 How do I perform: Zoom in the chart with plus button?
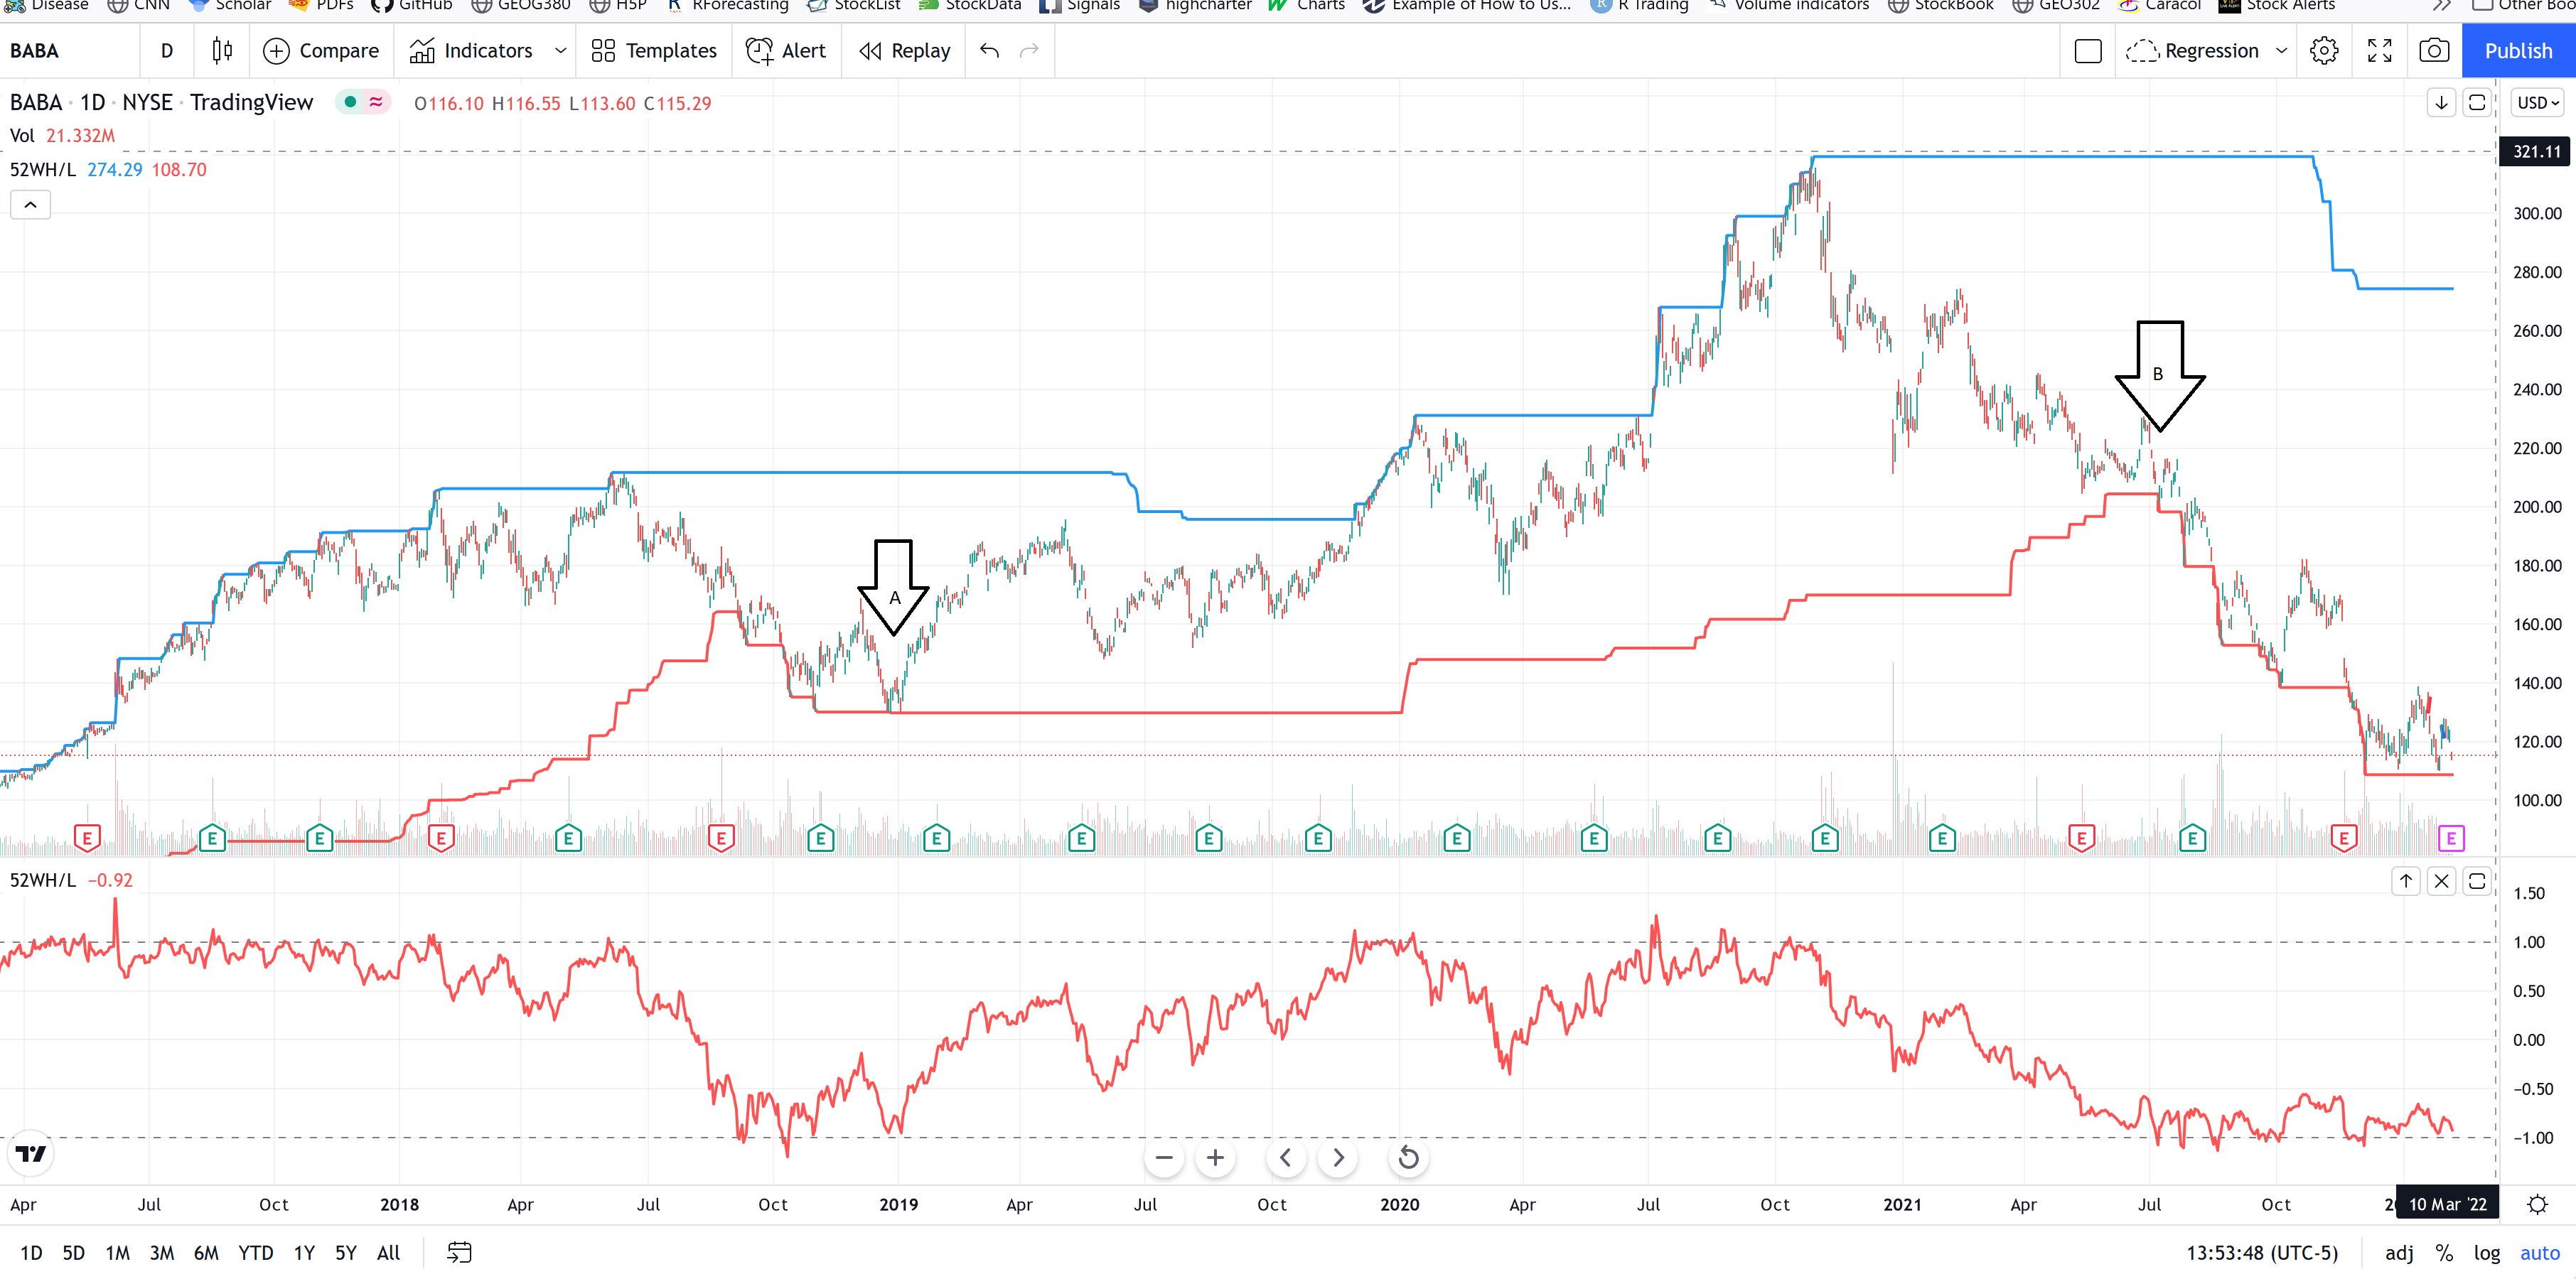pos(1215,1158)
